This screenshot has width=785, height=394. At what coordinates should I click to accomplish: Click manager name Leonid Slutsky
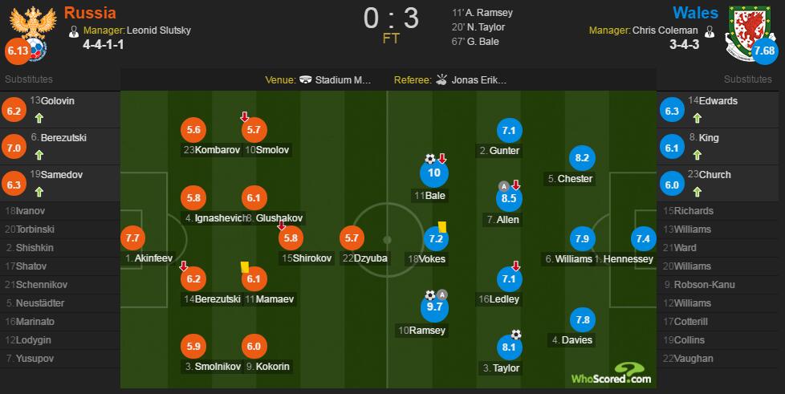point(159,30)
